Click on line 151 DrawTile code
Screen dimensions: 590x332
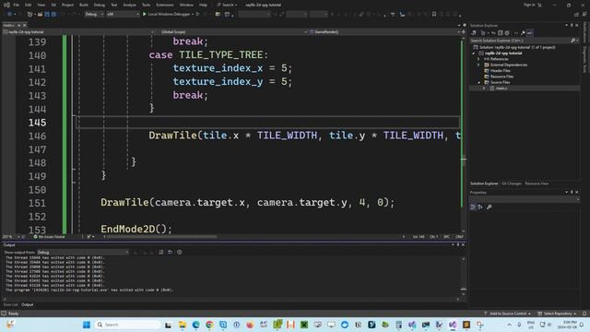(x=247, y=203)
